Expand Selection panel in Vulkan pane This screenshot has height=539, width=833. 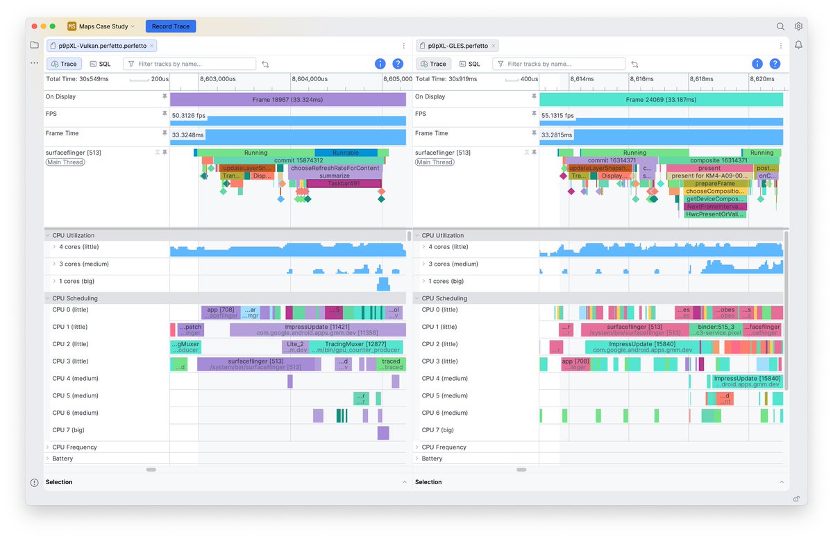tap(404, 482)
